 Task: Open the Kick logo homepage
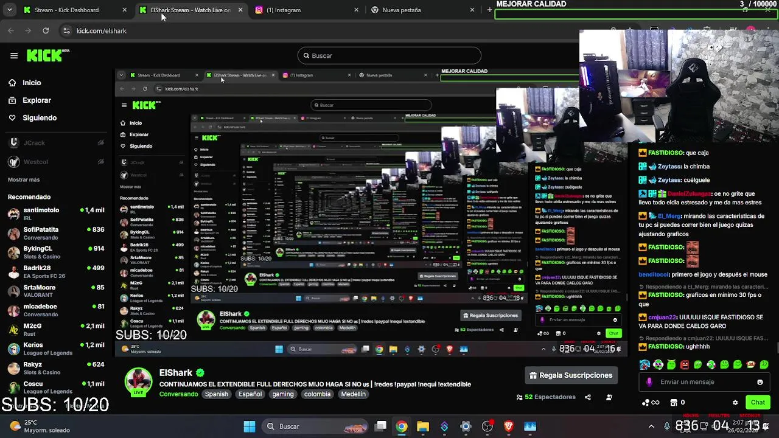48,55
